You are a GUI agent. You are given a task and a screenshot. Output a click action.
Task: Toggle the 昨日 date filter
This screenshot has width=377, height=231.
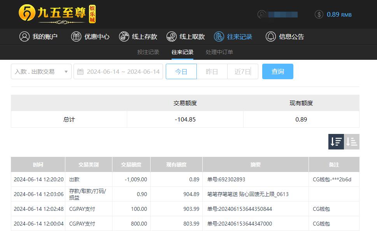pyautogui.click(x=212, y=71)
